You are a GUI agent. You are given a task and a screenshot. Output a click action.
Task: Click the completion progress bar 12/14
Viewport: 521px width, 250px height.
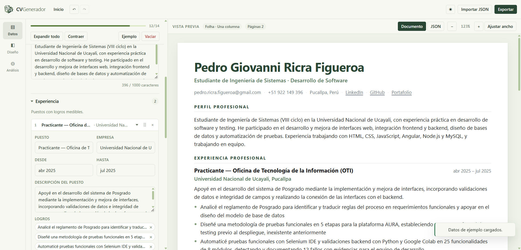88,26
